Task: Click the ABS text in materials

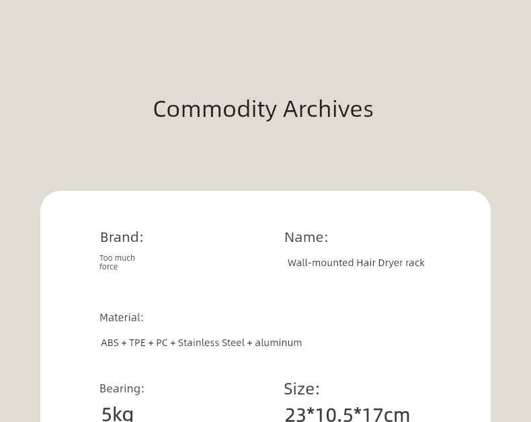Action: pyautogui.click(x=110, y=343)
